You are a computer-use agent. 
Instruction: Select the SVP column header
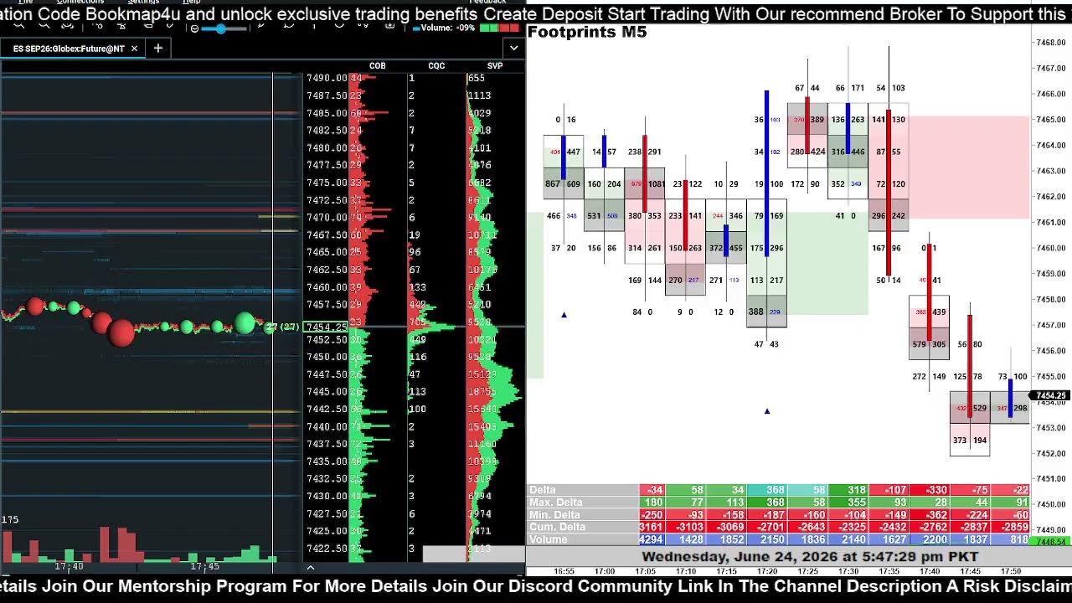point(495,65)
